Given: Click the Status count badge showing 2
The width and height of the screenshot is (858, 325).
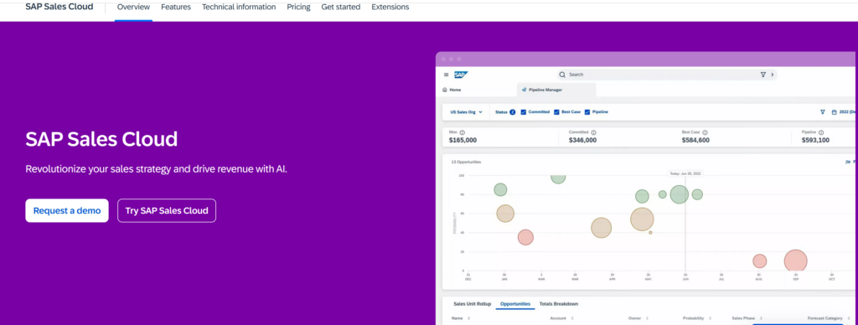Looking at the screenshot, I should 513,111.
